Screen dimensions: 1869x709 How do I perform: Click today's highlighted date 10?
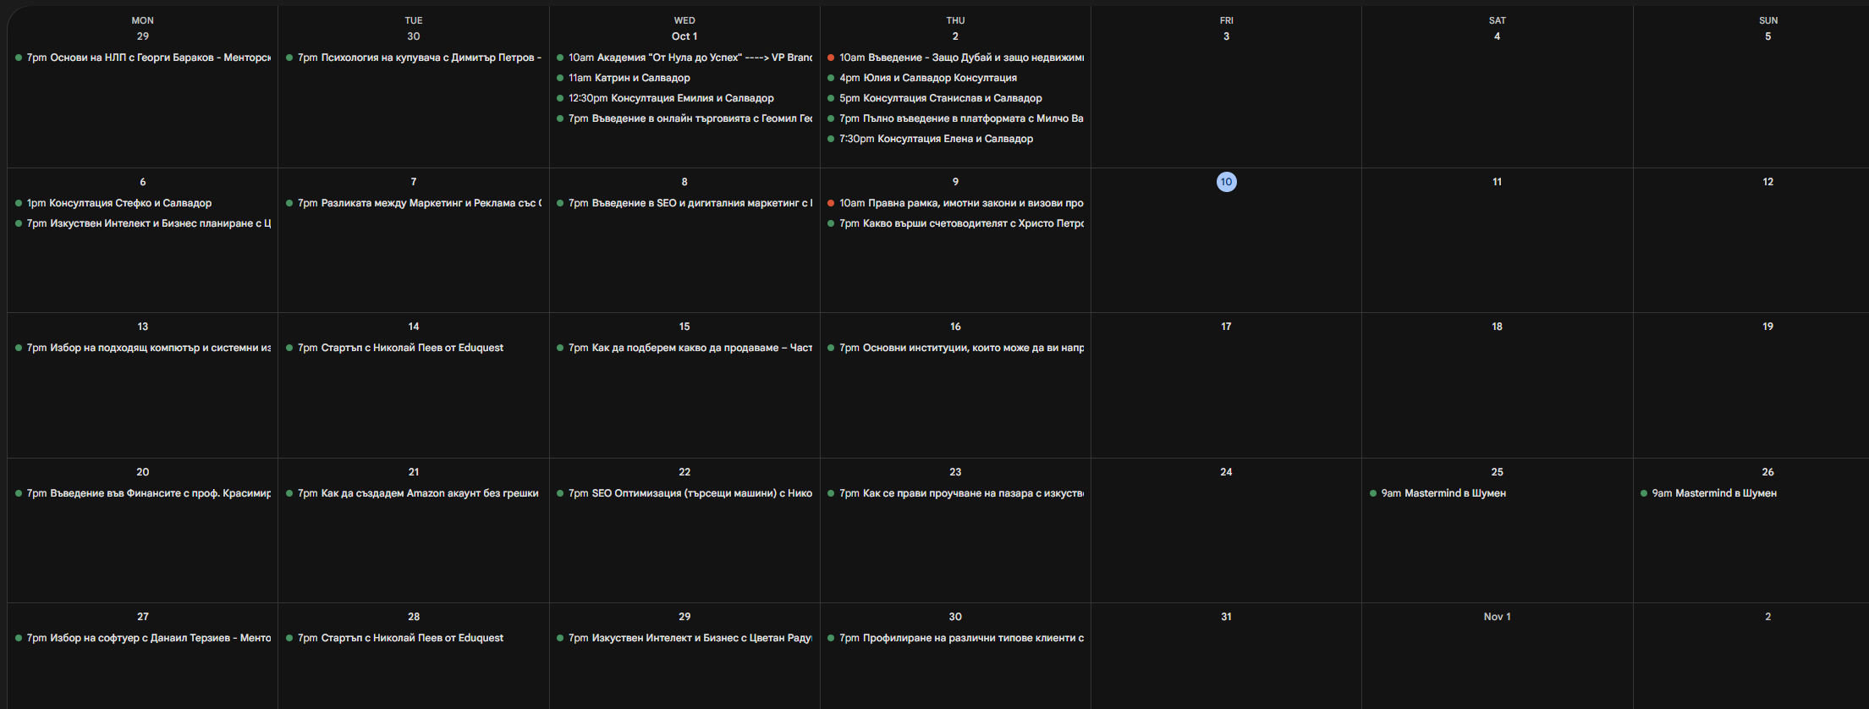(1226, 182)
